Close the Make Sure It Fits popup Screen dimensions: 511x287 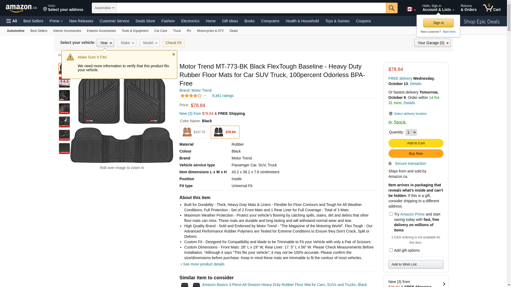(174, 54)
